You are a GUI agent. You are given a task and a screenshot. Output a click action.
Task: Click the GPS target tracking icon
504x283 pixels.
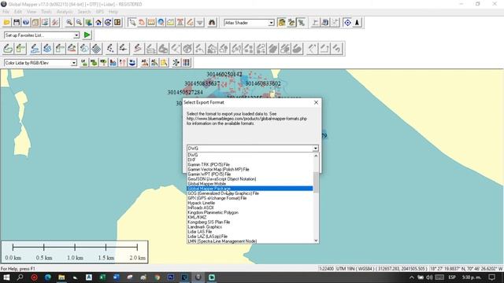click(347, 23)
